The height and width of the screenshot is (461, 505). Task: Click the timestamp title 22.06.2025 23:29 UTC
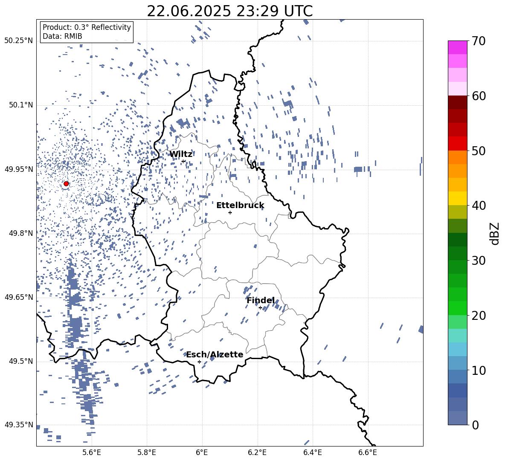point(230,11)
